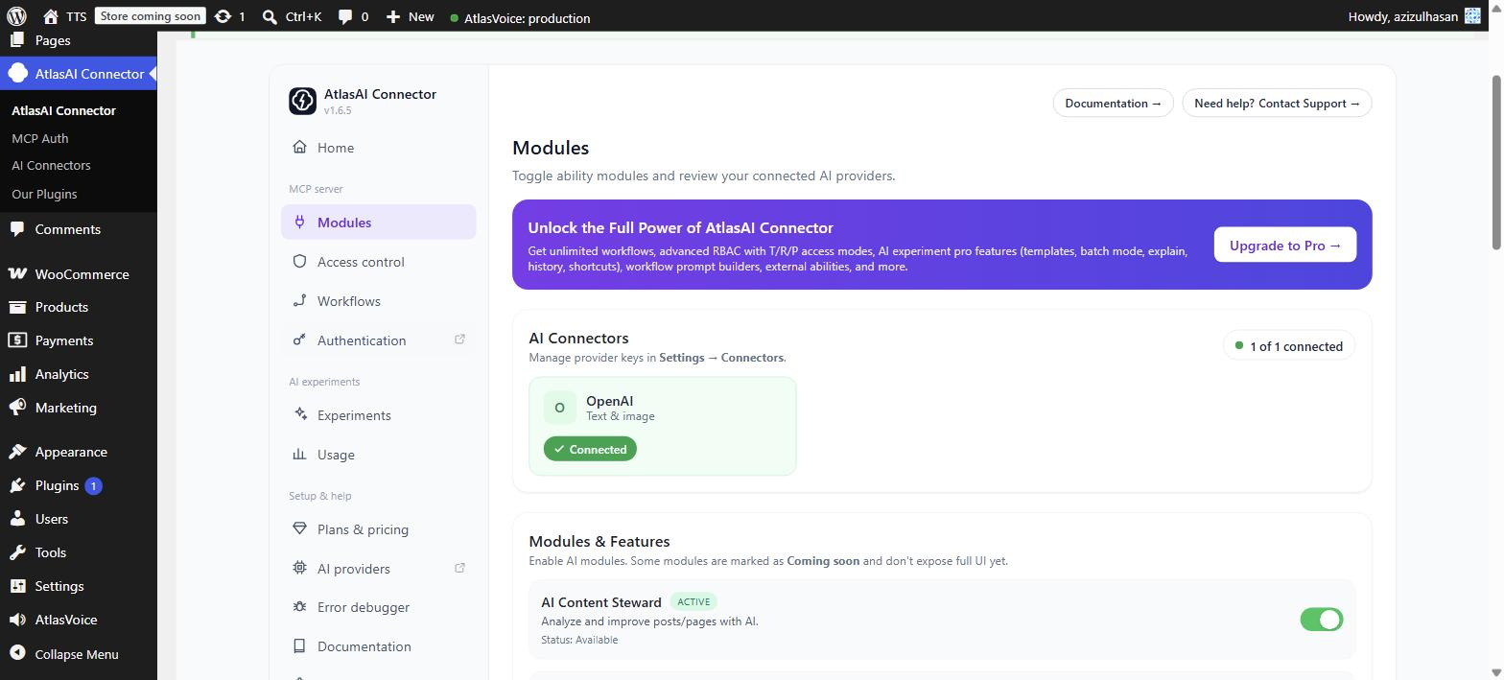Click the Marketing megaphone icon

tap(17, 408)
